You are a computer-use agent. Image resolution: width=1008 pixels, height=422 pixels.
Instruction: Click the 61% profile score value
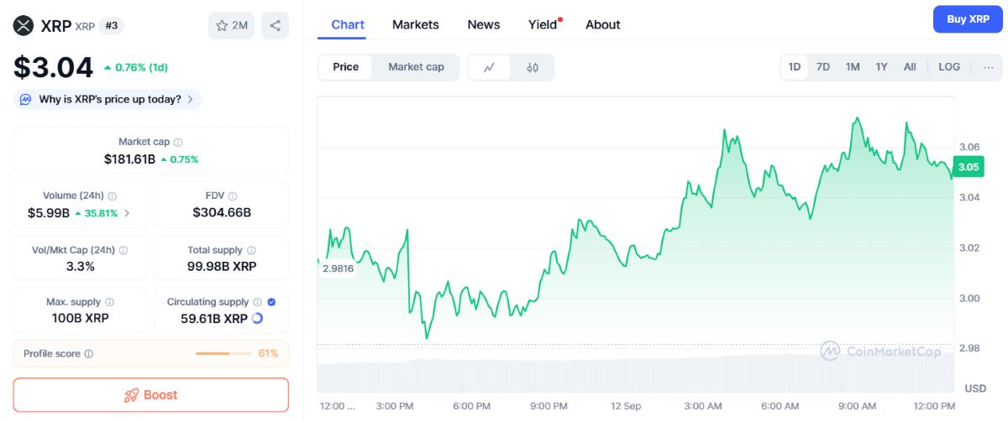(268, 354)
